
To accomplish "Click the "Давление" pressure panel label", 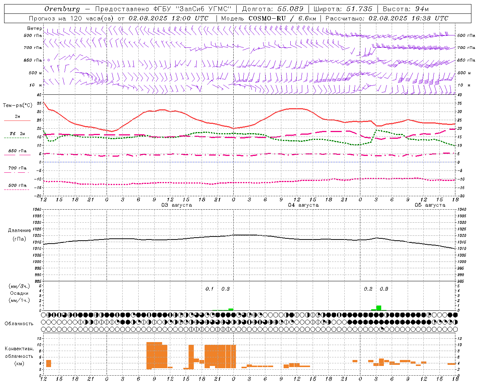I will (x=19, y=231).
